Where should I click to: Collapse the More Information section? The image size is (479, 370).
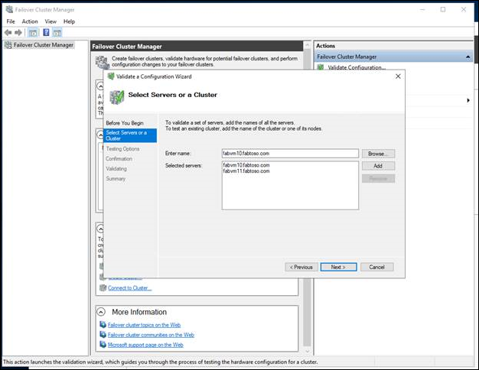tap(101, 312)
